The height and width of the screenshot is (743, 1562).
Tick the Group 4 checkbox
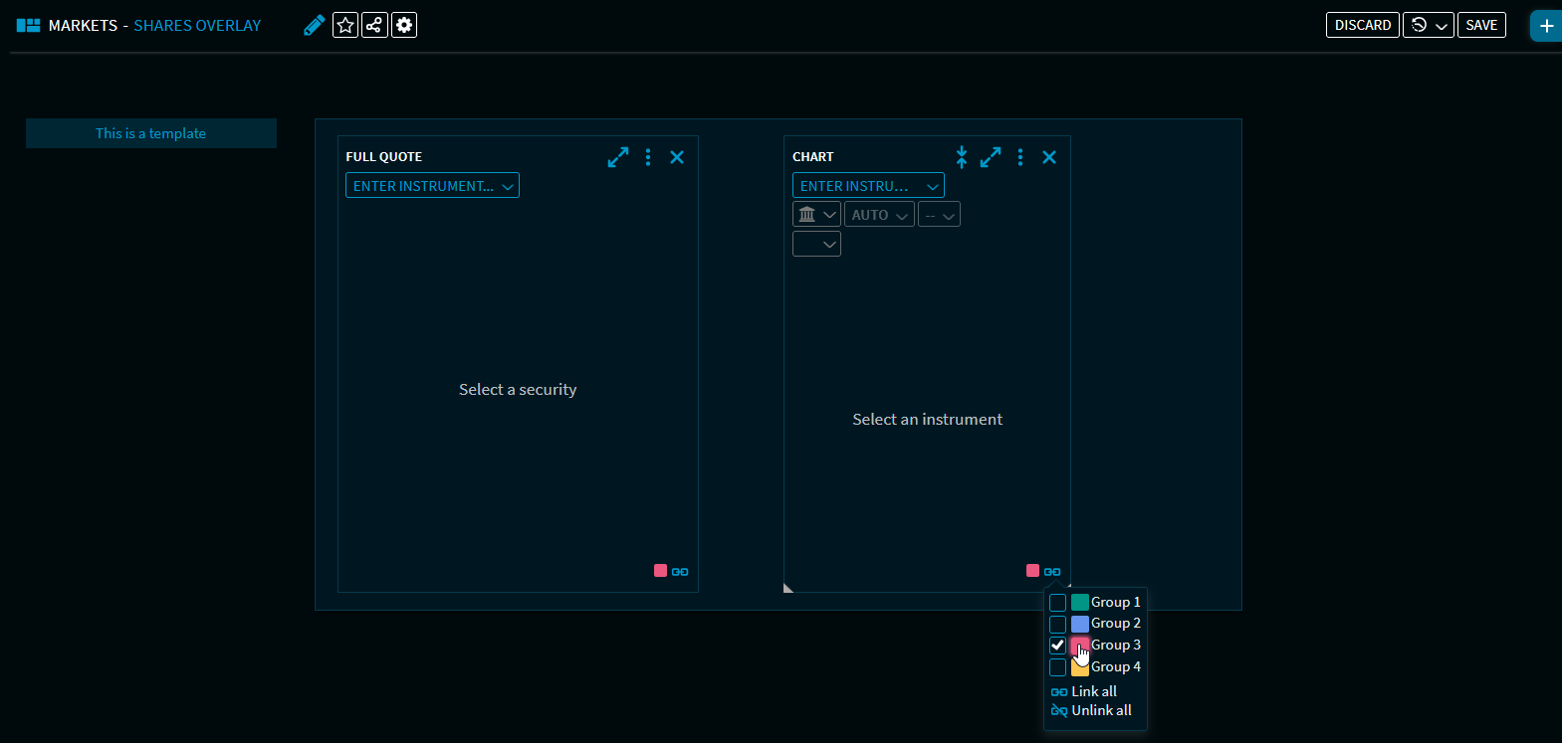(x=1058, y=667)
